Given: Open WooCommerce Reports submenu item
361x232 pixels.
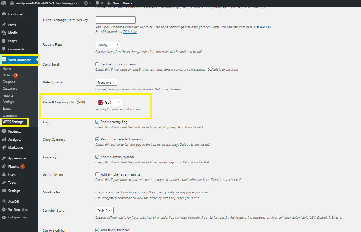Looking at the screenshot, I should pos(8,95).
